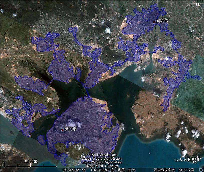Click the N north marker on compass
This screenshot has width=204, height=172.
coord(197,5)
